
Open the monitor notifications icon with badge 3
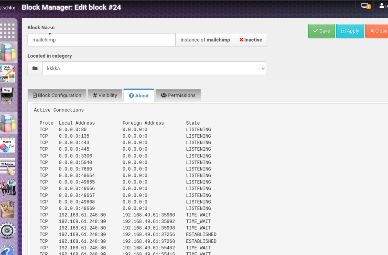(365, 6)
